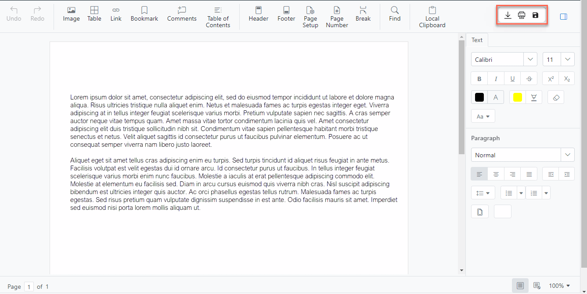Toggle bold formatting
Screen dimensions: 587x294
coord(479,79)
